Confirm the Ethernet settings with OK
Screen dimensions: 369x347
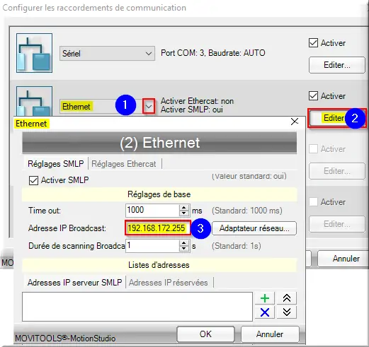[205, 334]
